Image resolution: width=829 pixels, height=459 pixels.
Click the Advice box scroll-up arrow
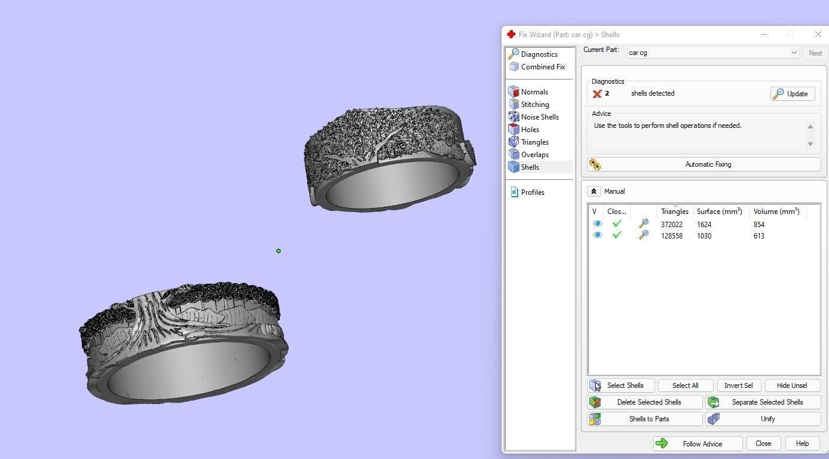tap(810, 127)
